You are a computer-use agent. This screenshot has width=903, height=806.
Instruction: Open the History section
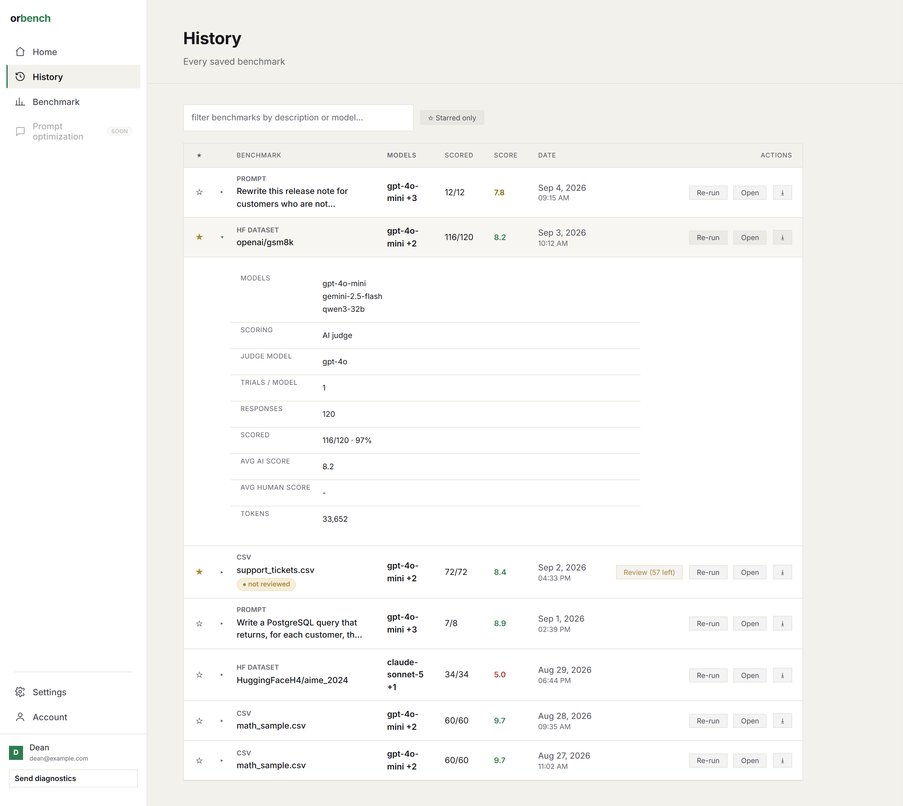(x=74, y=77)
